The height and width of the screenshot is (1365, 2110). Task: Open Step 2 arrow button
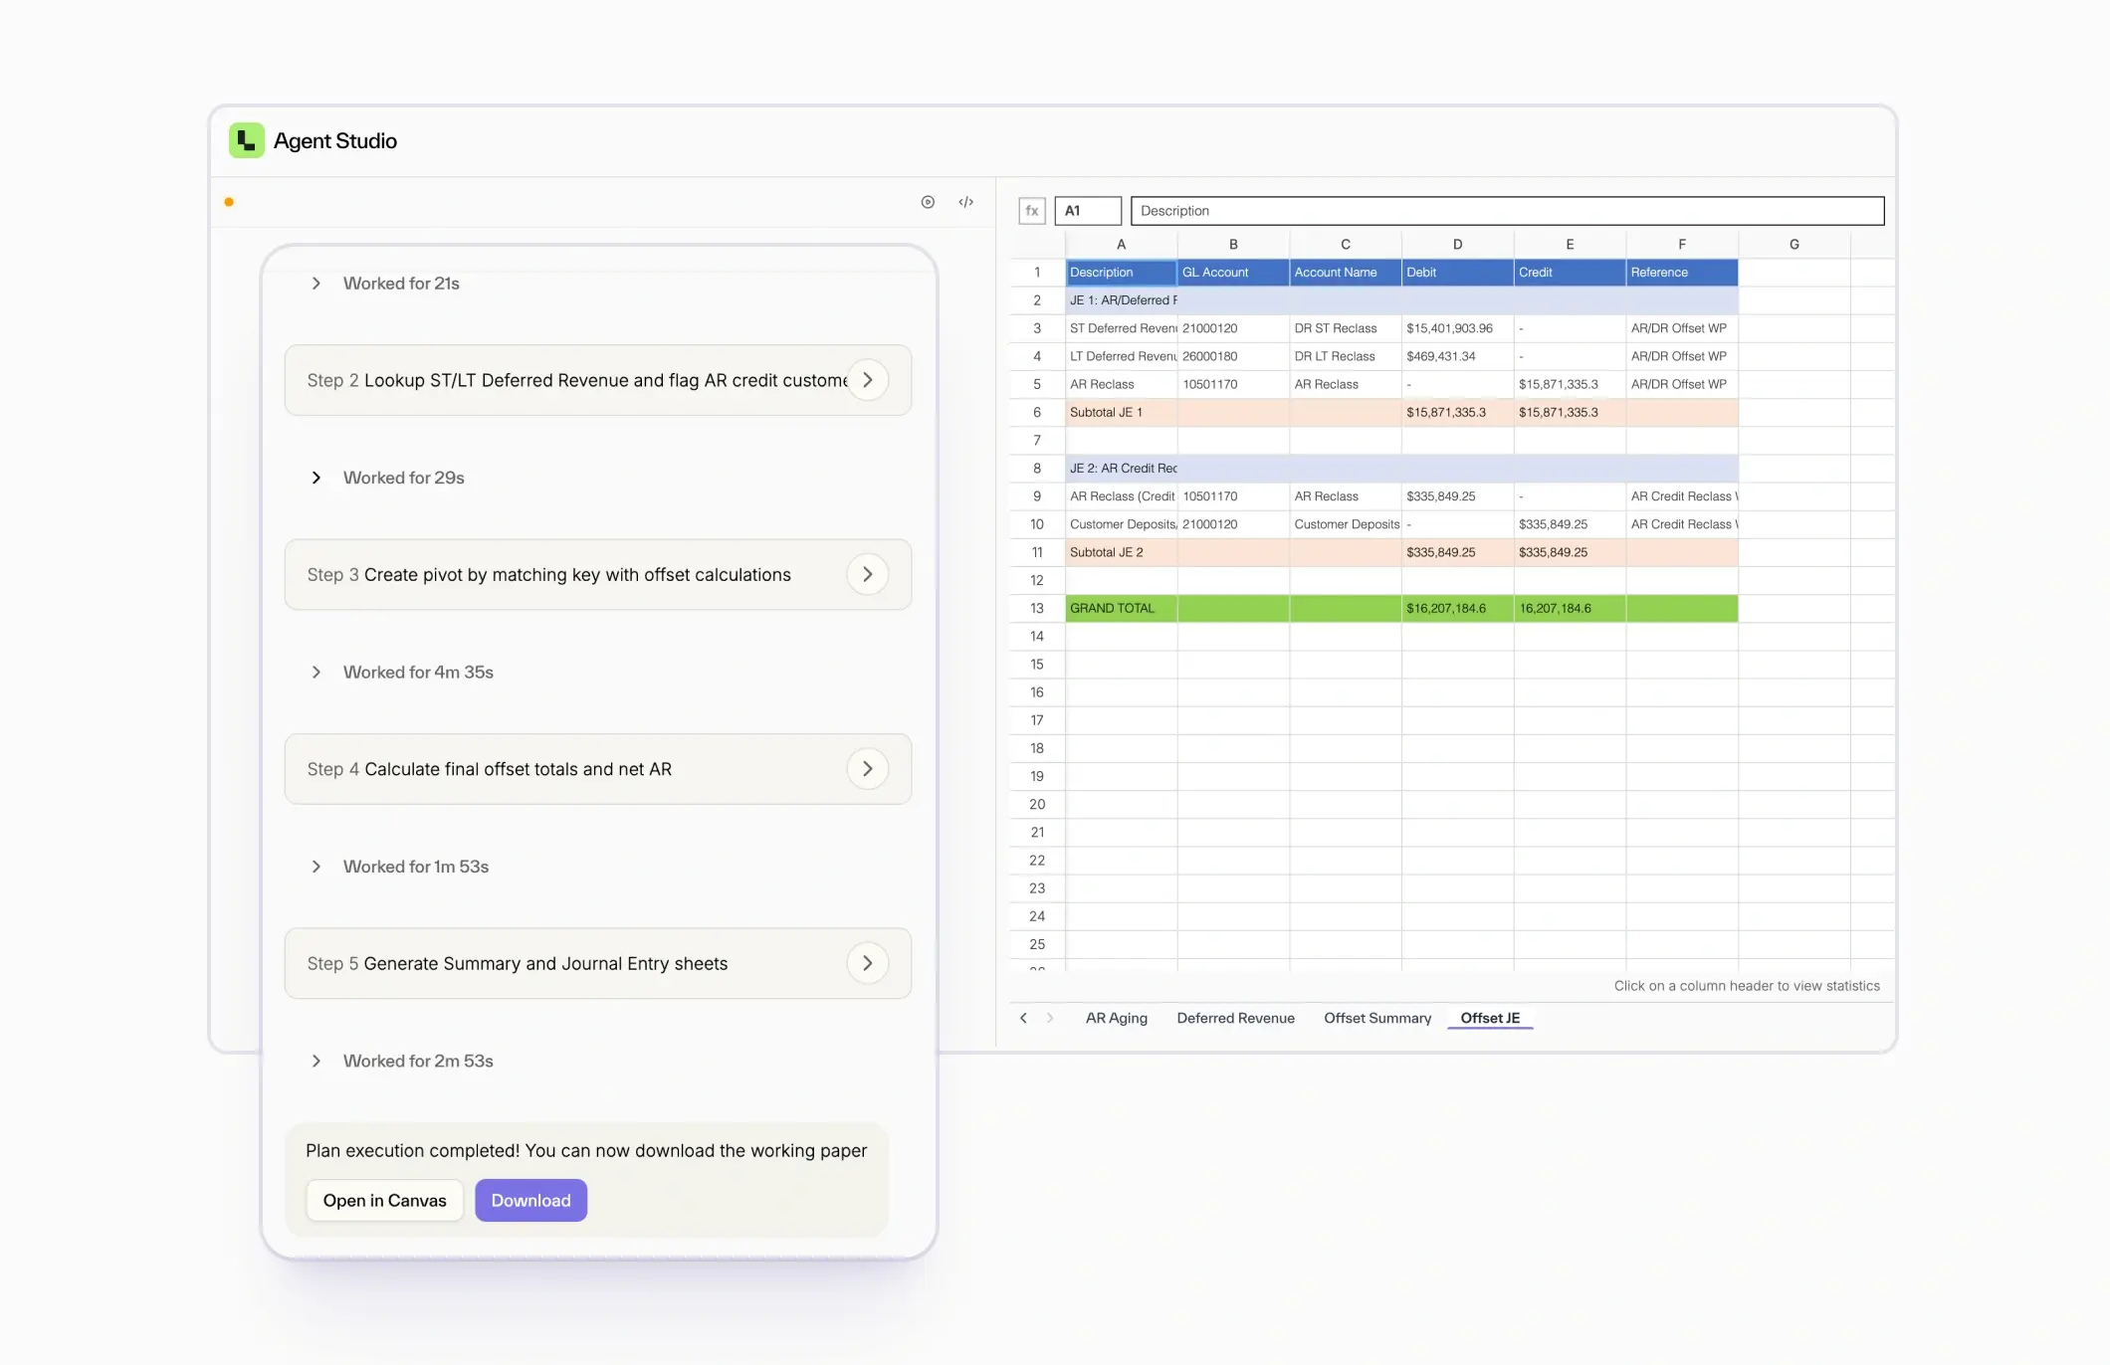(868, 380)
